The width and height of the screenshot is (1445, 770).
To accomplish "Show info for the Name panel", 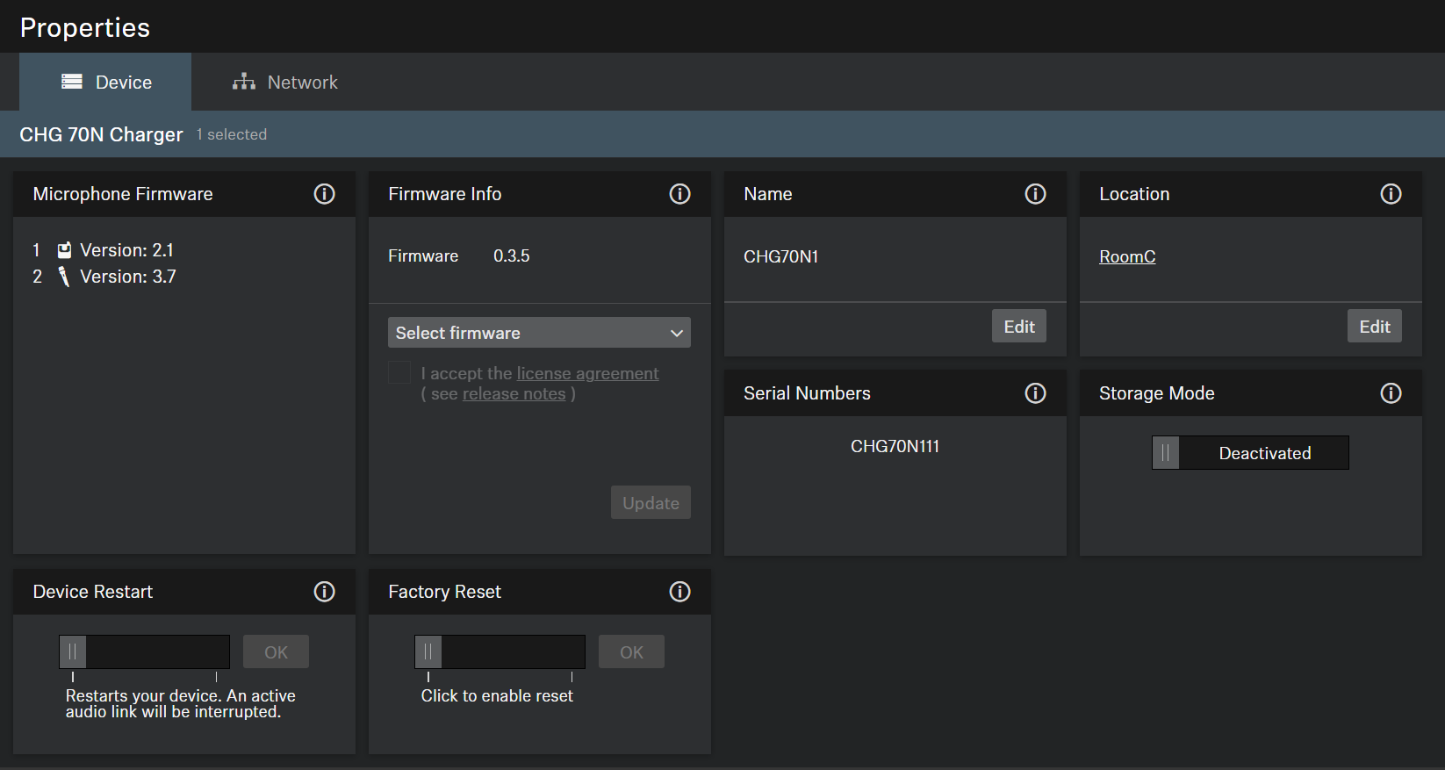I will [1035, 194].
